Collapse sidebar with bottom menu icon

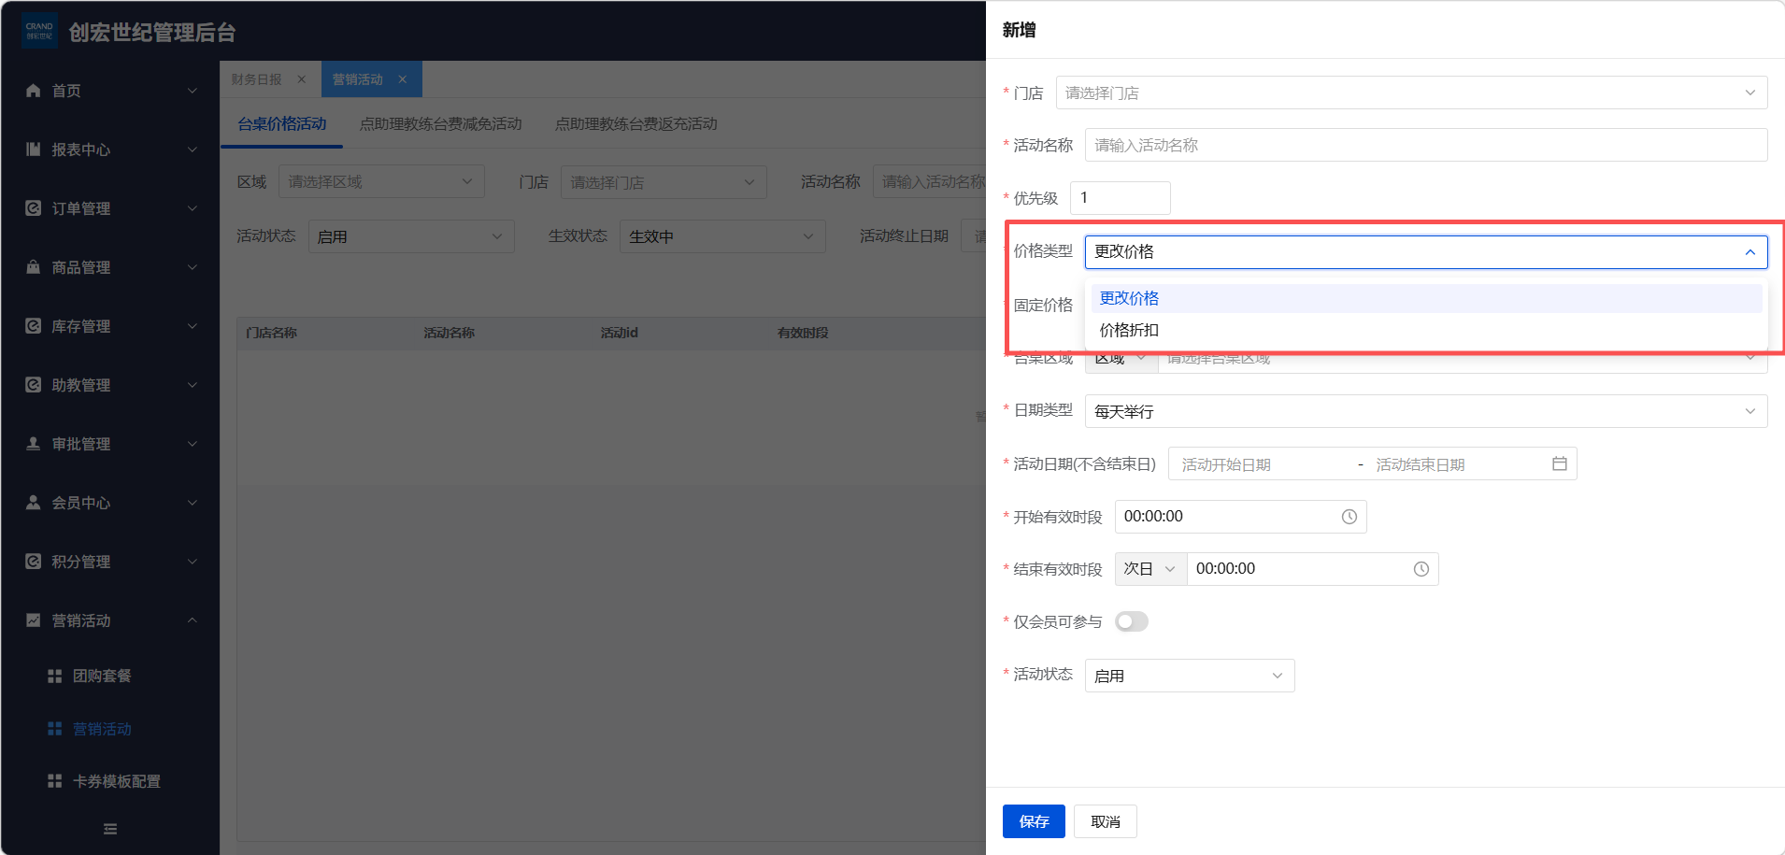tap(110, 829)
